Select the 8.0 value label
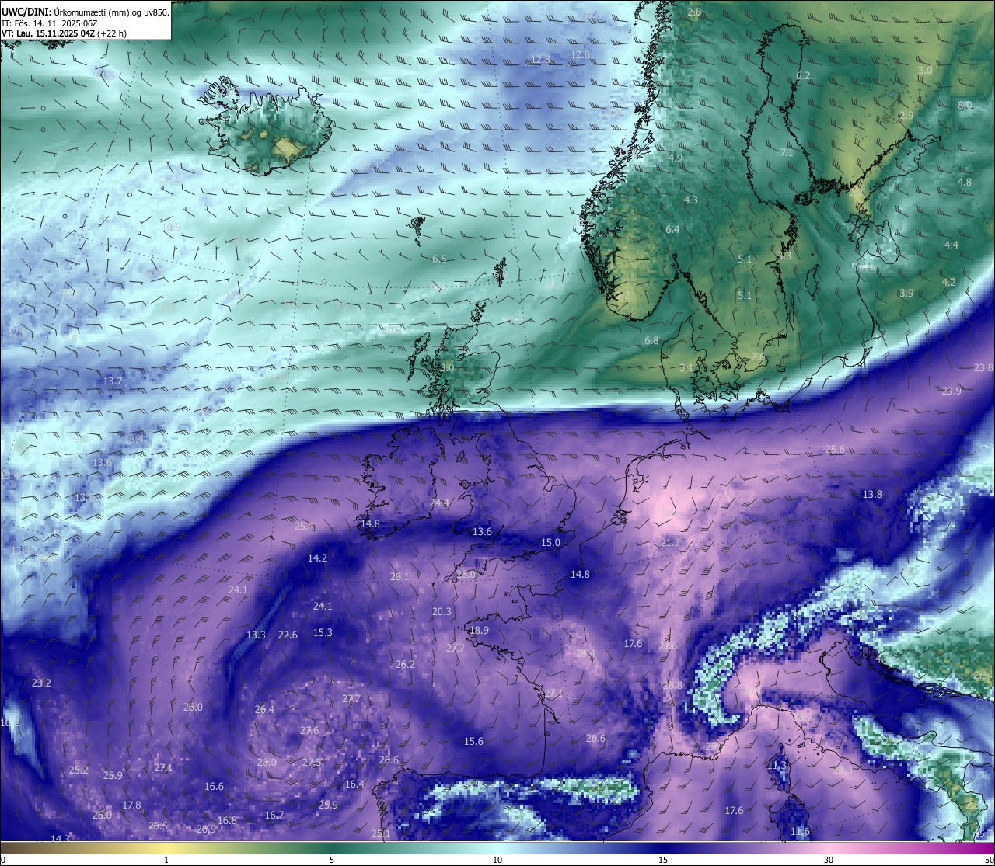995x866 pixels. [x=965, y=105]
